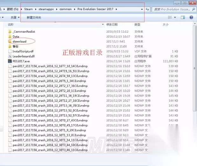This screenshot has height=166, width=197.
Task: Select crash file 12_29T13_52_57C0.mdmp
Action: click(x=49, y=116)
